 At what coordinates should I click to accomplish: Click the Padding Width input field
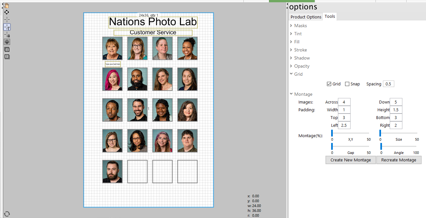click(344, 110)
